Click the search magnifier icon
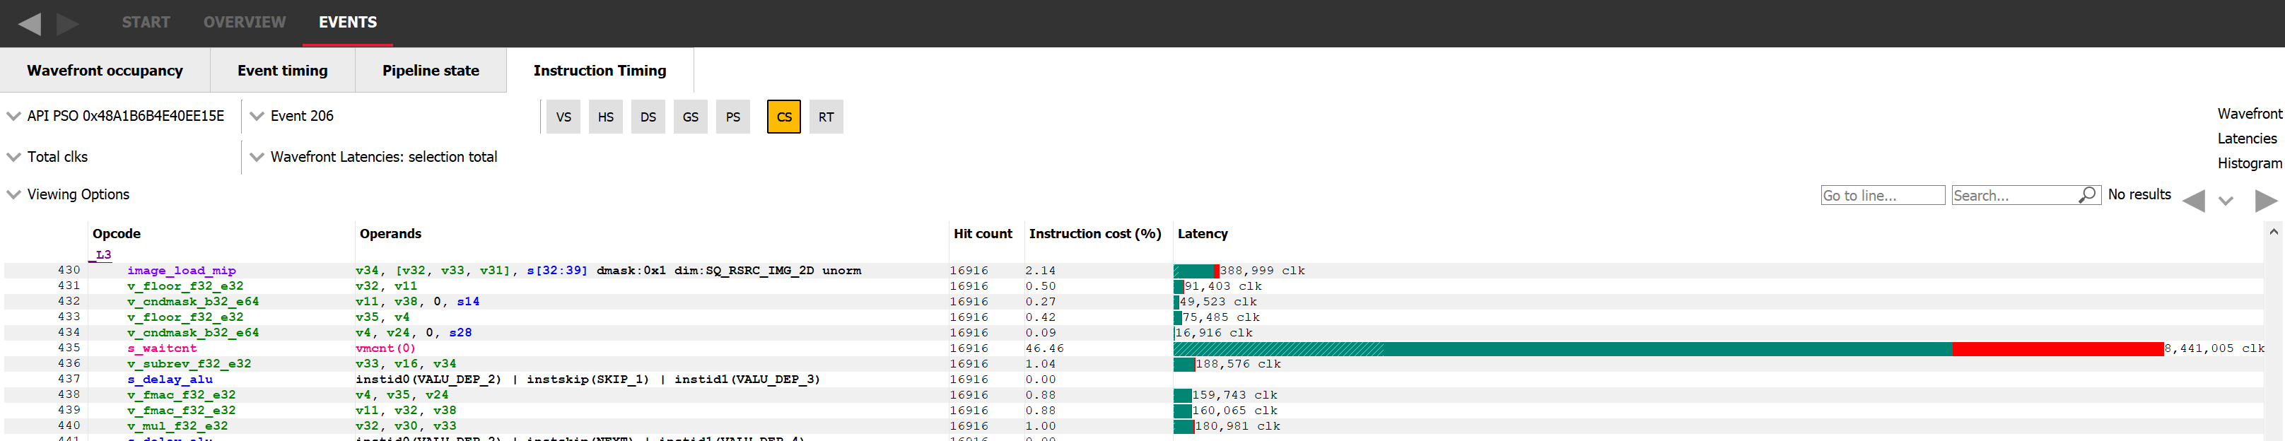 pos(2087,194)
